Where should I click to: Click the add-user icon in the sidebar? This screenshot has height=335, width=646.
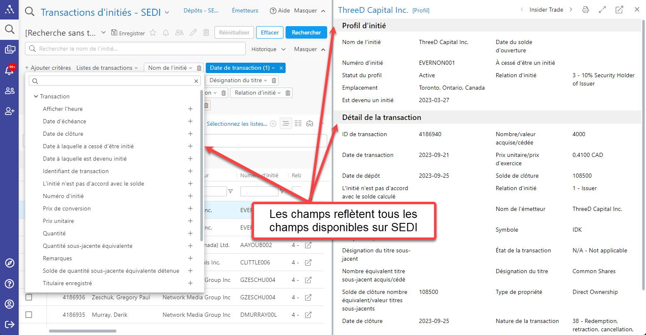click(10, 111)
